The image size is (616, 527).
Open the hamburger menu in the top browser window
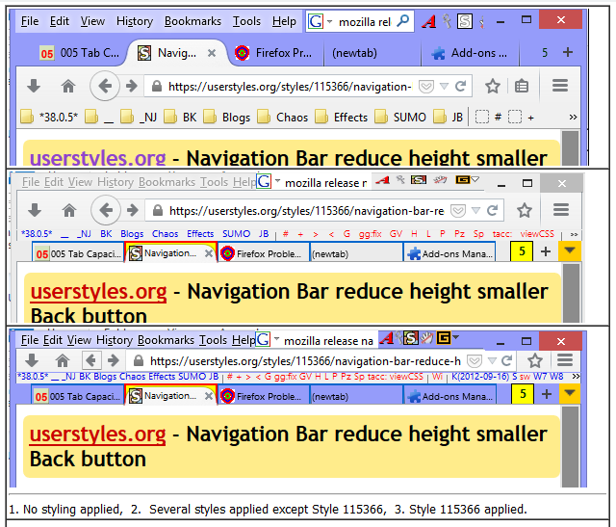point(560,86)
